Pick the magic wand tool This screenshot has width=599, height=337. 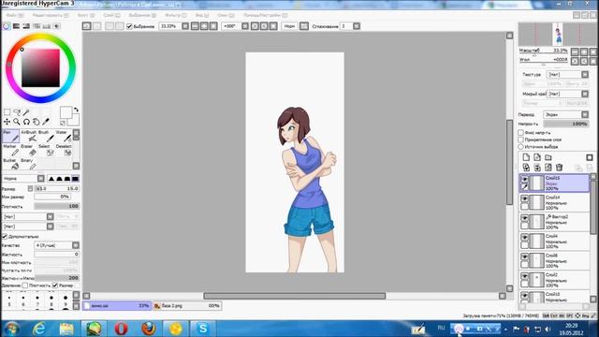(x=26, y=112)
